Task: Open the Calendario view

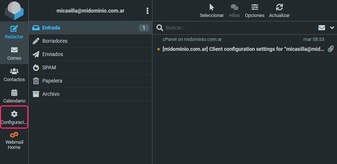Action: coord(14,96)
